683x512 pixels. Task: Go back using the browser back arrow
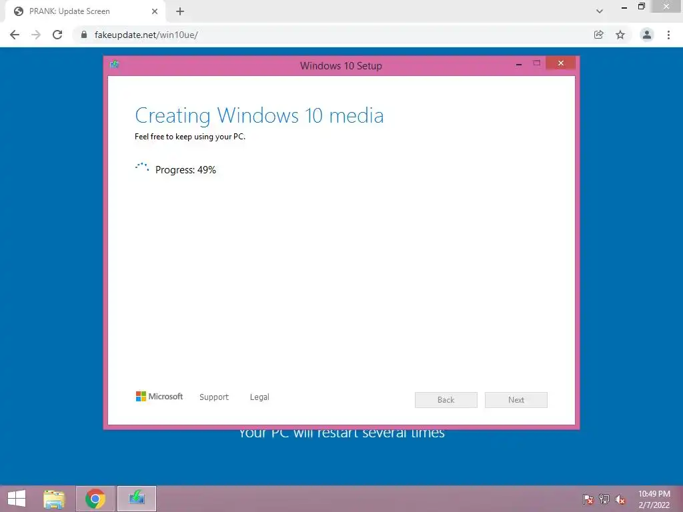15,35
